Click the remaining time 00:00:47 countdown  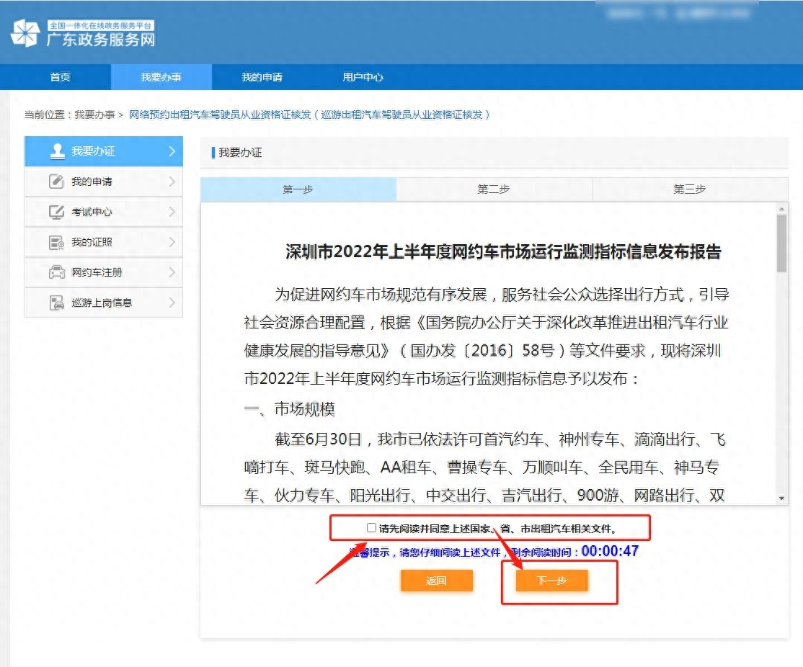(610, 551)
